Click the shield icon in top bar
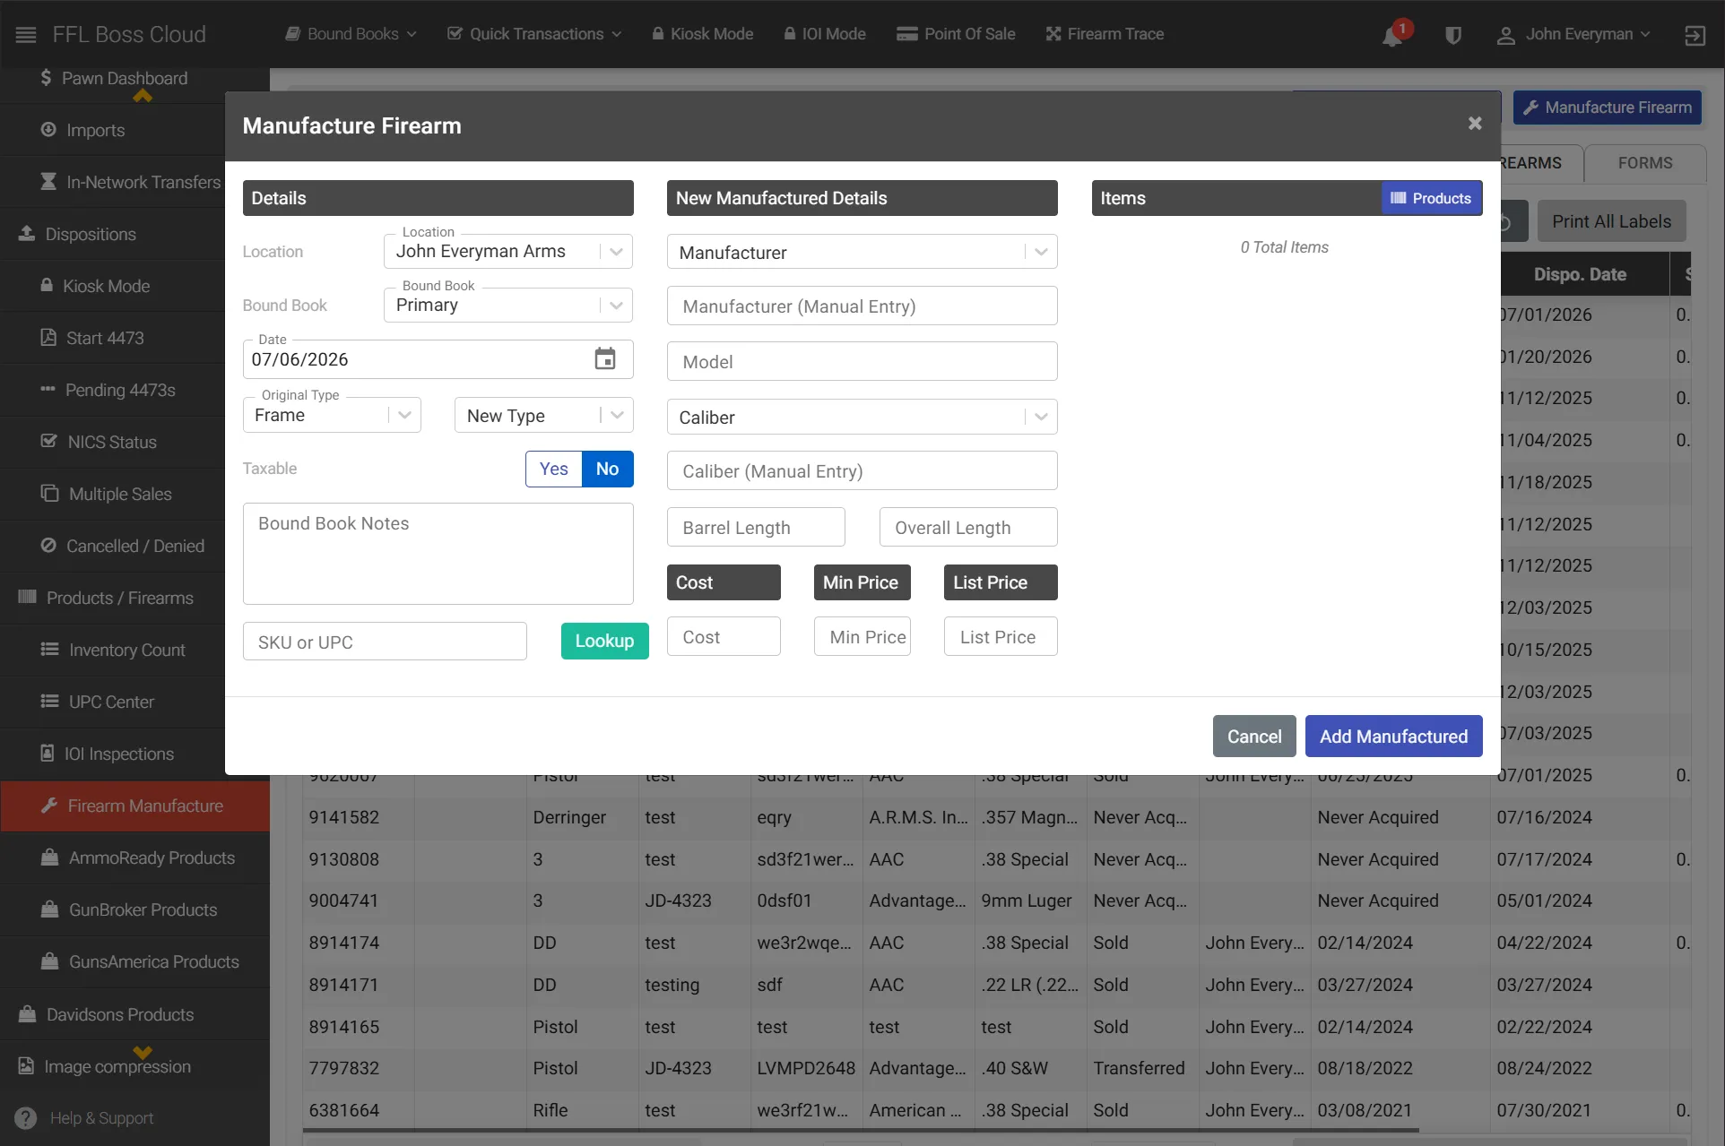 point(1453,35)
